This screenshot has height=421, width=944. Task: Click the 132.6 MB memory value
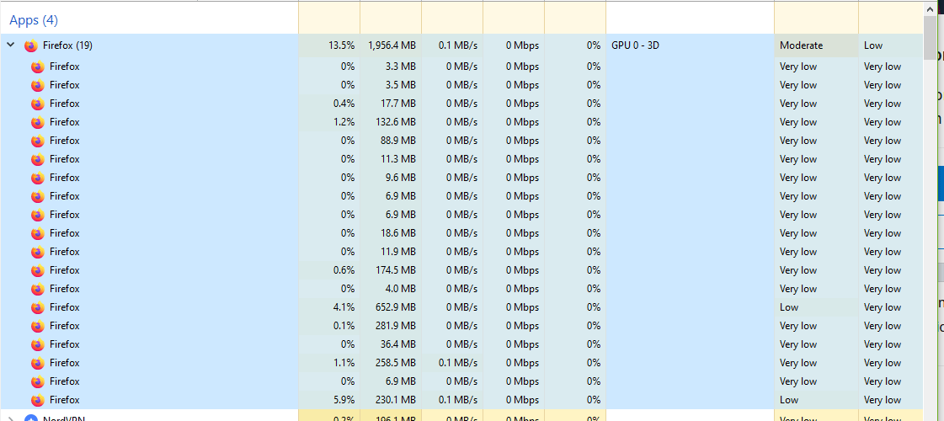click(396, 122)
